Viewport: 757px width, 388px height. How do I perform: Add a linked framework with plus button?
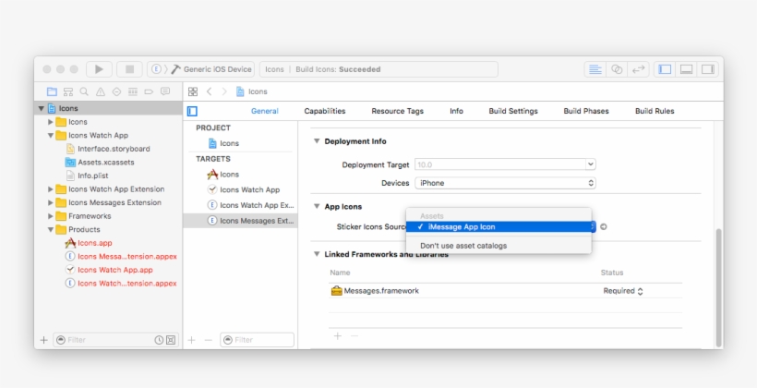(x=338, y=336)
